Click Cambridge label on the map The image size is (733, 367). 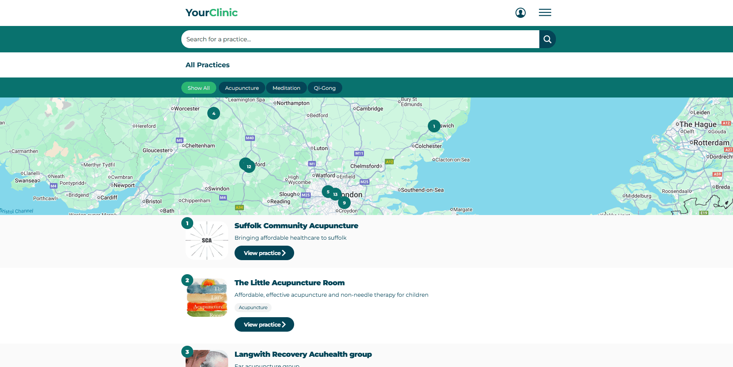369,109
